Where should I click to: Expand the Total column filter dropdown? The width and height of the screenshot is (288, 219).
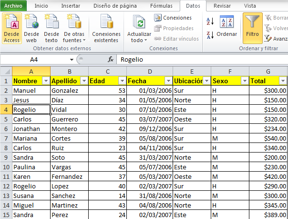coord(283,81)
